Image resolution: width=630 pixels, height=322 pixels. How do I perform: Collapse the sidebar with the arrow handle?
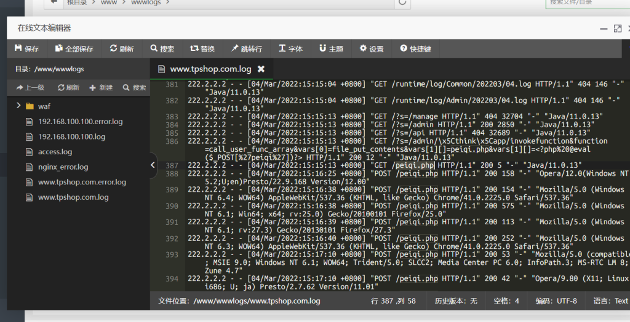[x=153, y=165]
